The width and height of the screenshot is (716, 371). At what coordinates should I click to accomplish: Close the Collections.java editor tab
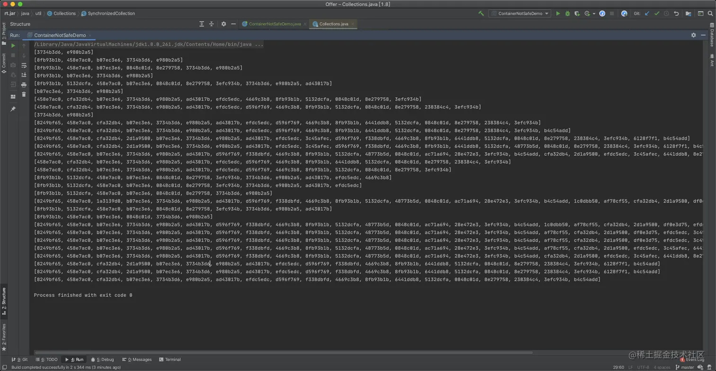353,24
